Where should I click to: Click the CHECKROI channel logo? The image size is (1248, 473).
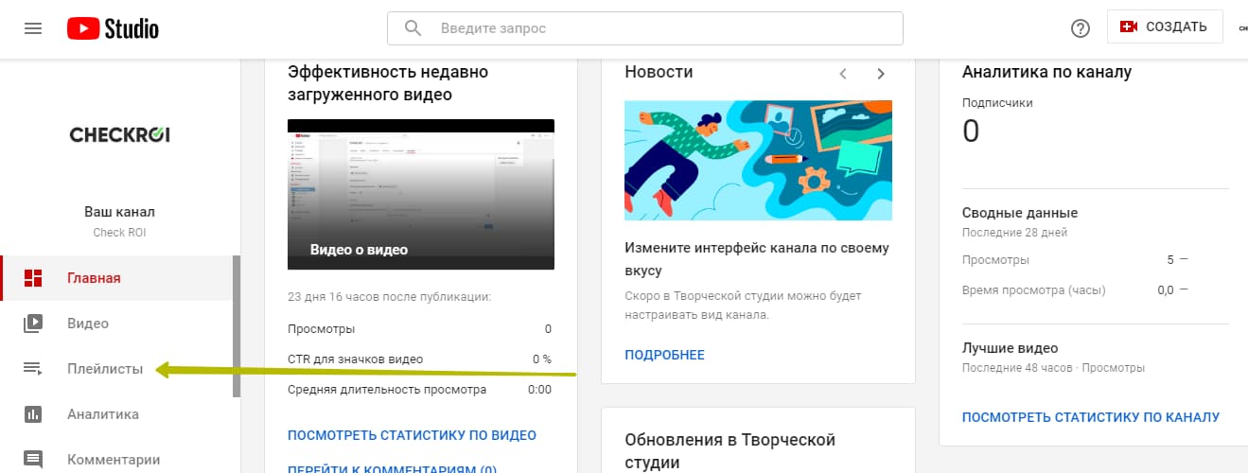pos(120,134)
